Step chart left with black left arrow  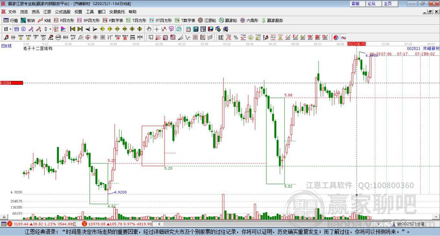(x=87, y=29)
